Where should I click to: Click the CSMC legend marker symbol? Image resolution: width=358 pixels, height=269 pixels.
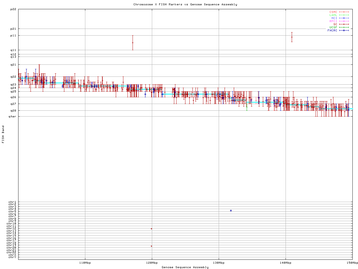click(344, 12)
